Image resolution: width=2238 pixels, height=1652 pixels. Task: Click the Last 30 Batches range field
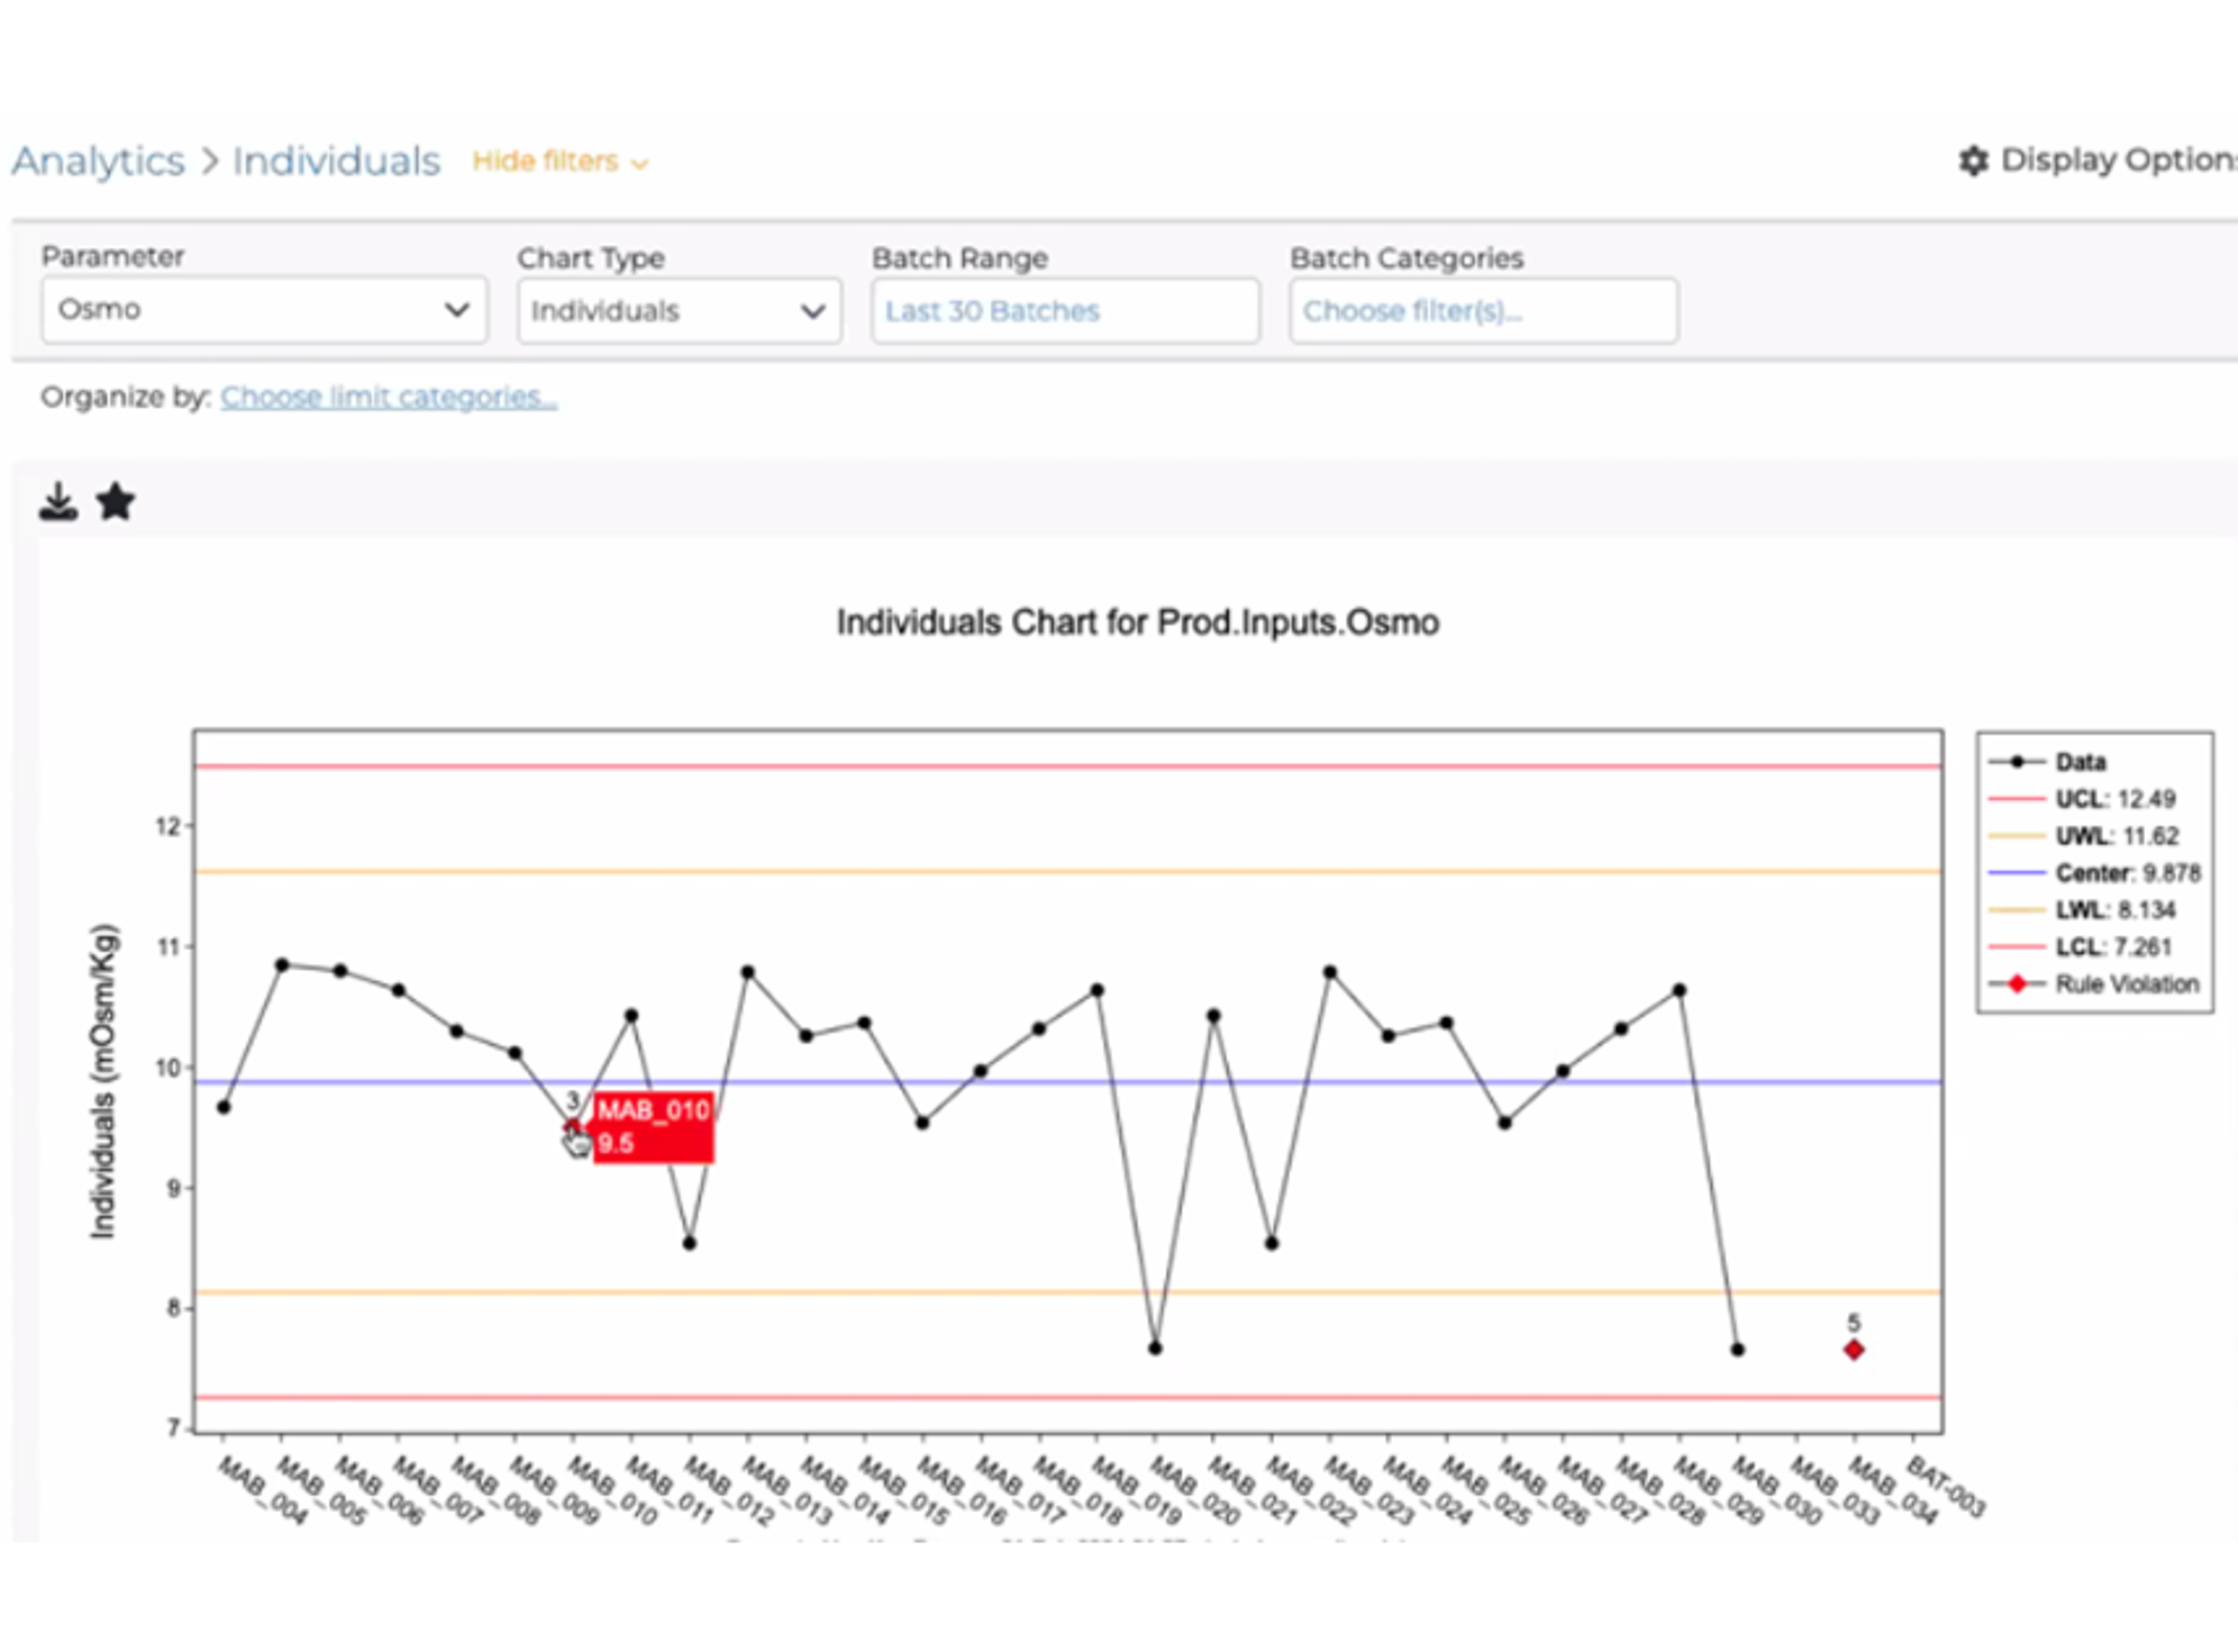click(x=1065, y=311)
